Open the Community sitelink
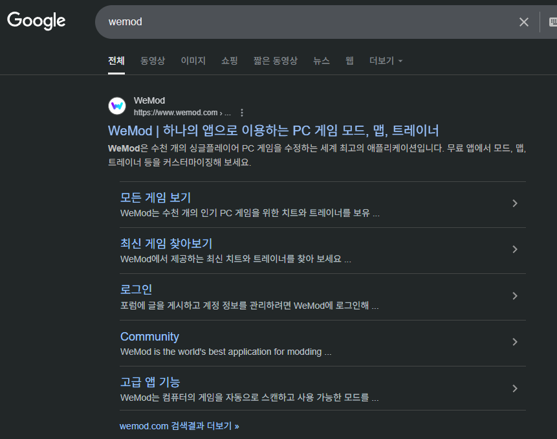 pyautogui.click(x=149, y=337)
